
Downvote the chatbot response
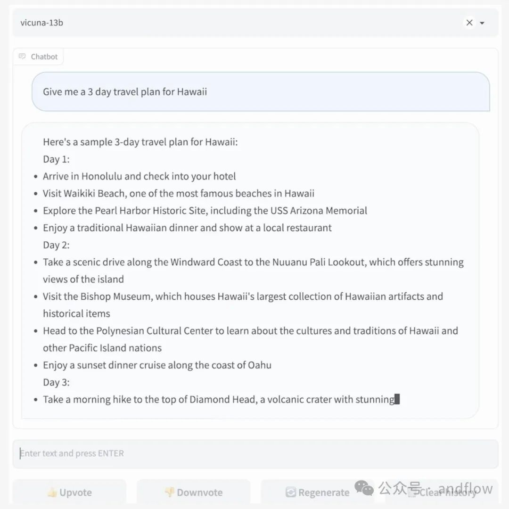pyautogui.click(x=194, y=493)
